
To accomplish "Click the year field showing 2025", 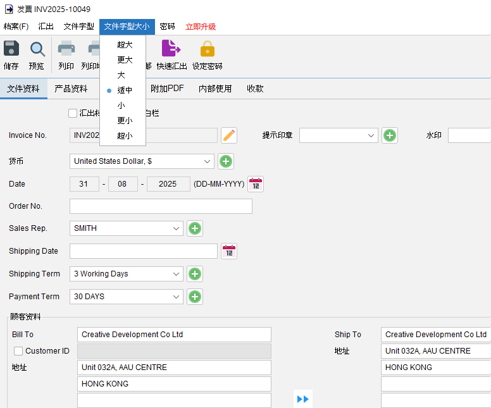I will click(x=168, y=184).
